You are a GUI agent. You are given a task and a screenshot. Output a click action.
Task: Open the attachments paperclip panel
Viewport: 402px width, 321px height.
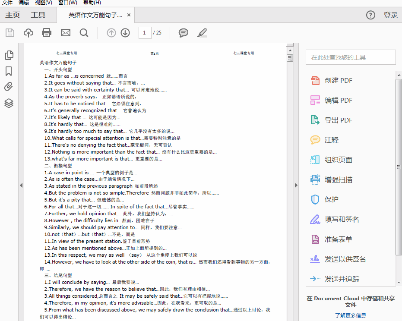point(9,87)
